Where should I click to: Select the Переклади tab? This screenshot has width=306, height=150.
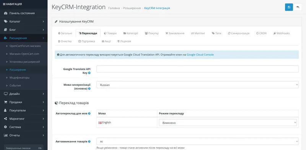click(x=88, y=33)
